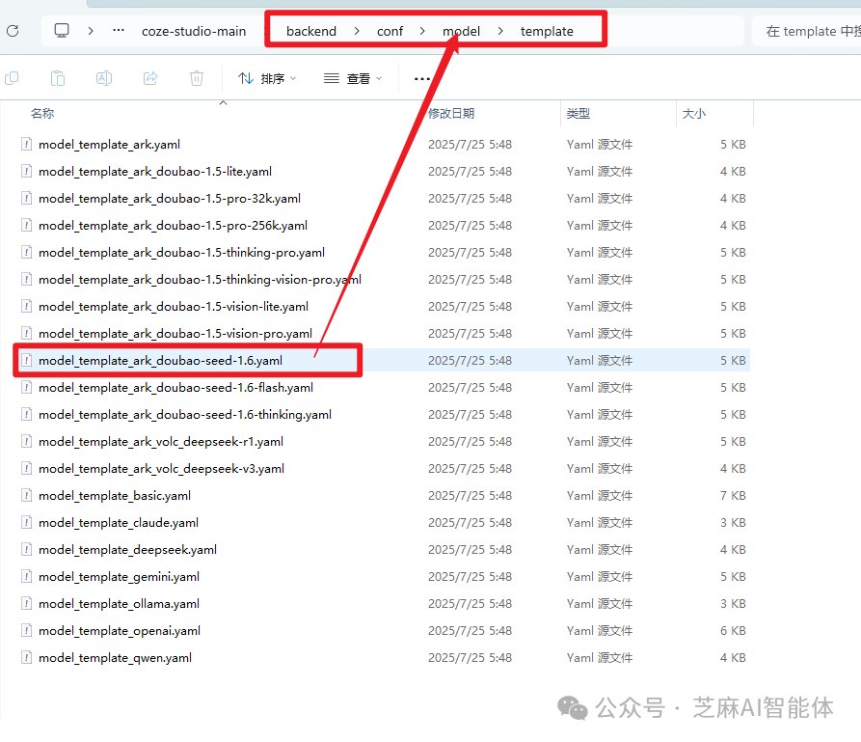Click the rename toolbar icon
The width and height of the screenshot is (861, 742).
104,78
